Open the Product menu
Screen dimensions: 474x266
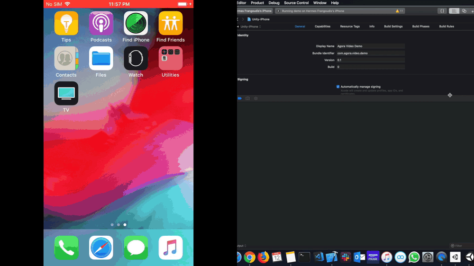(257, 3)
